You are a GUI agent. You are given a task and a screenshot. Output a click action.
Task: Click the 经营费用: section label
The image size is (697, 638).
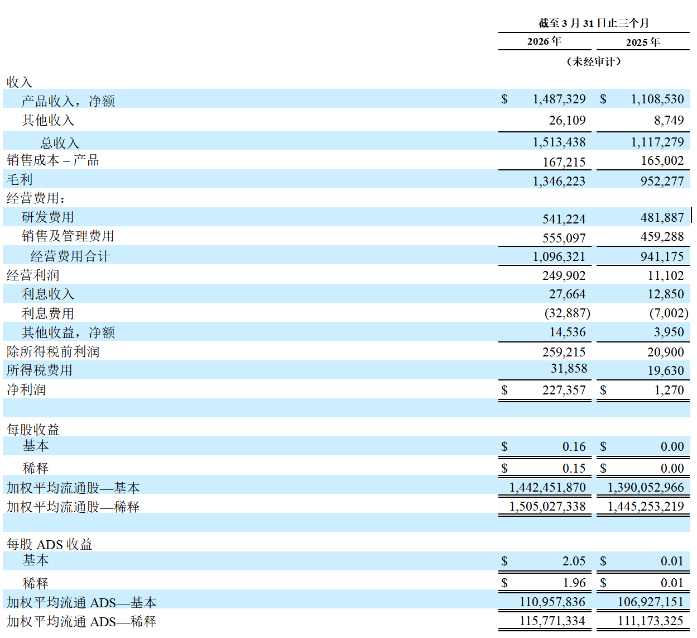pyautogui.click(x=36, y=198)
